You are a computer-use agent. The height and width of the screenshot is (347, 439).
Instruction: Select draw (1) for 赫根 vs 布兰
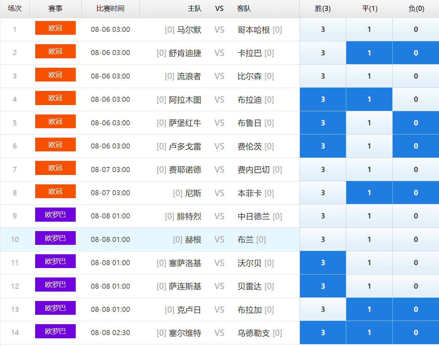(369, 239)
